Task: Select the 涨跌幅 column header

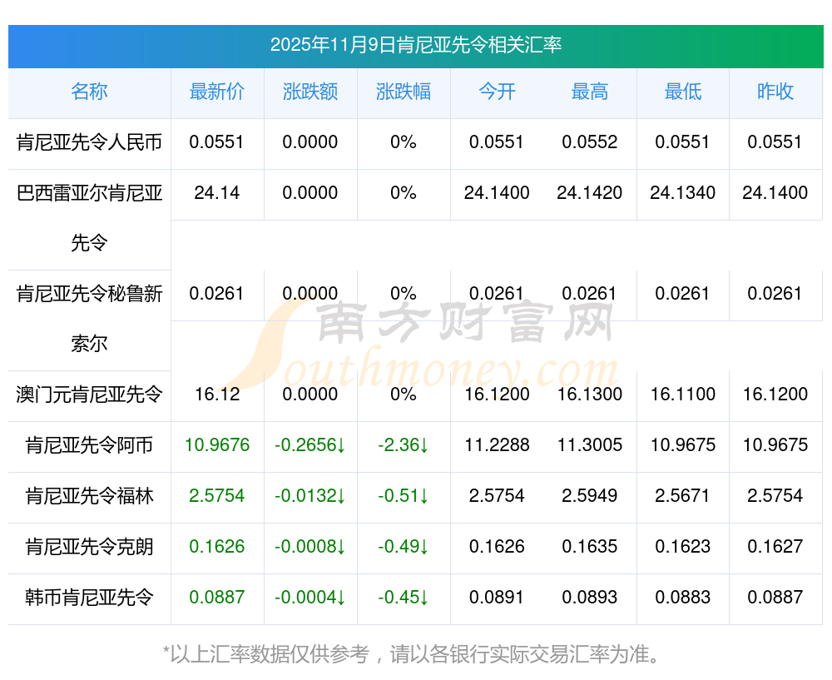Action: [x=403, y=92]
